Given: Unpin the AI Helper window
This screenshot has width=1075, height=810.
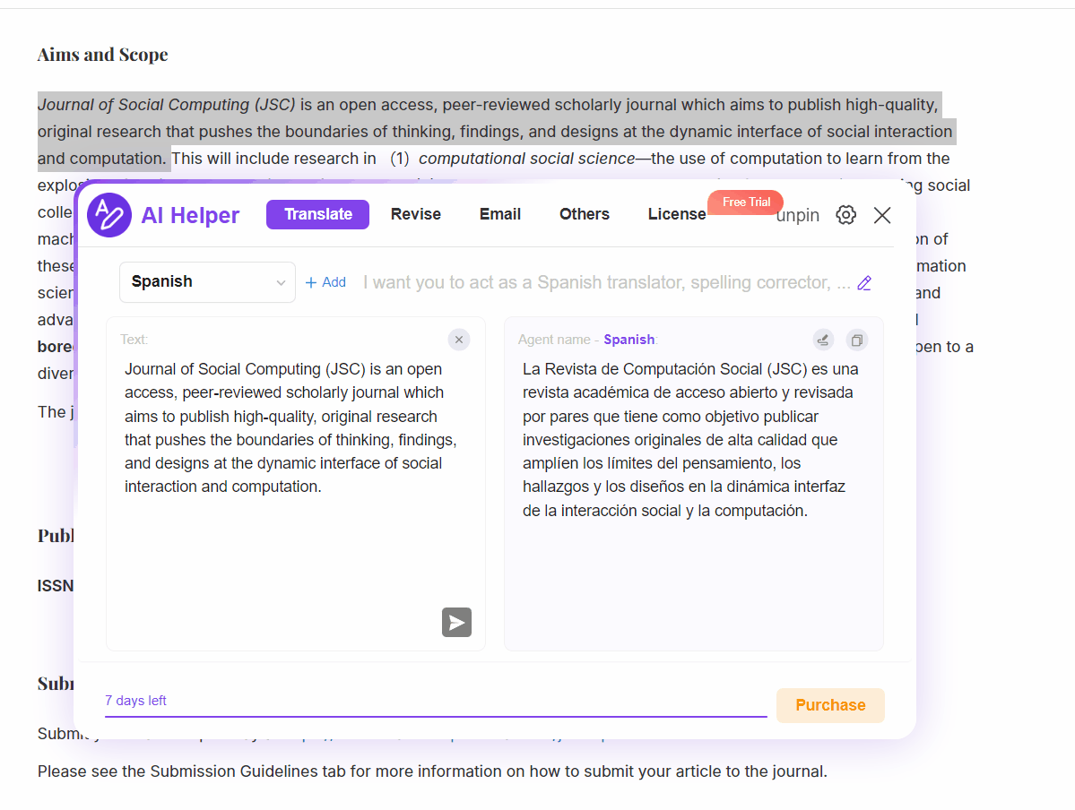Looking at the screenshot, I should pyautogui.click(x=797, y=216).
